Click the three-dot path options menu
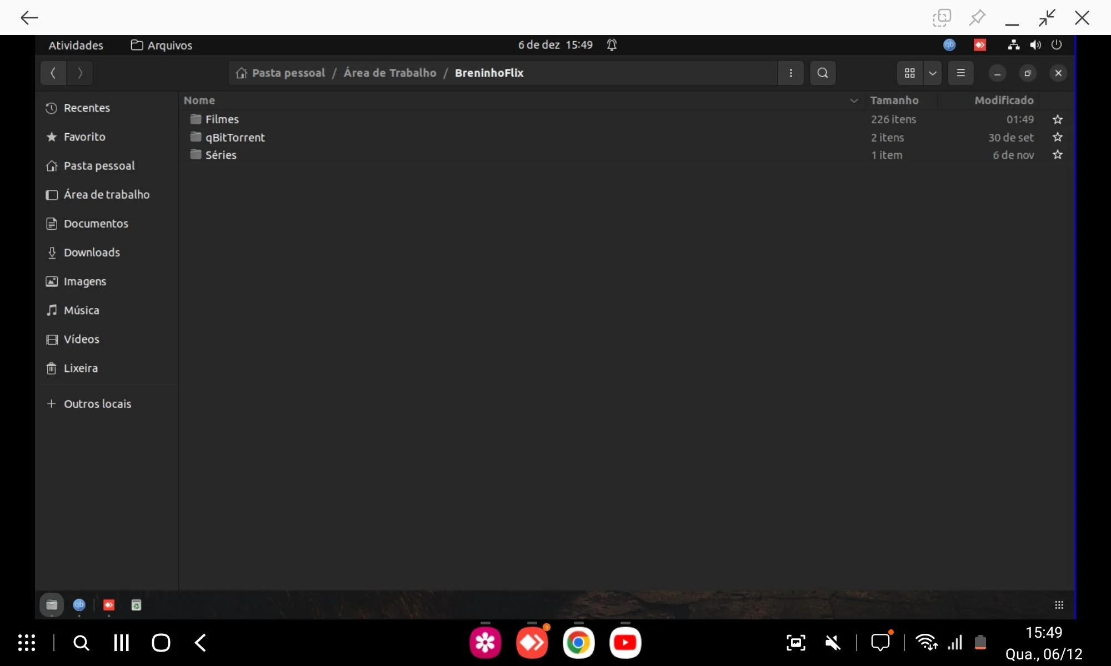Viewport: 1111px width, 666px height. click(790, 73)
